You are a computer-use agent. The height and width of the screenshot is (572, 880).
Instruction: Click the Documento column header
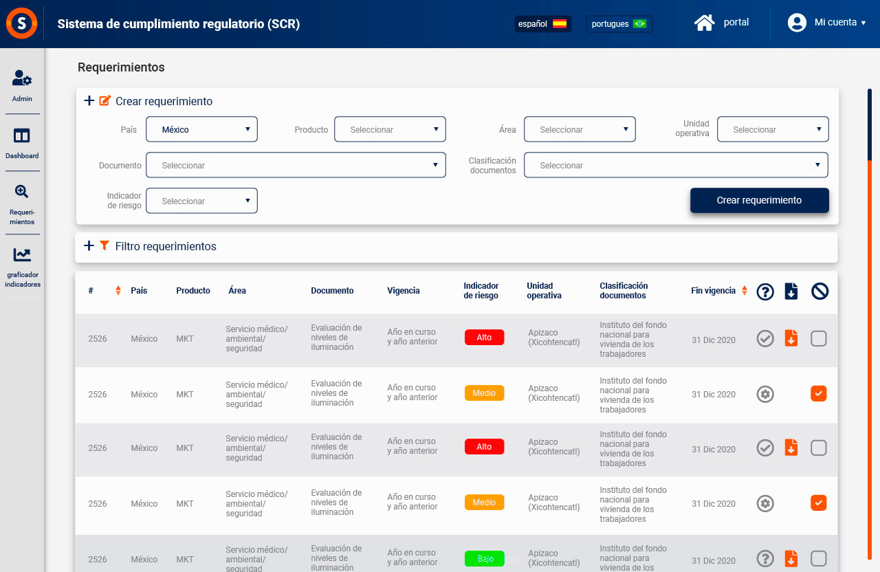[332, 291]
